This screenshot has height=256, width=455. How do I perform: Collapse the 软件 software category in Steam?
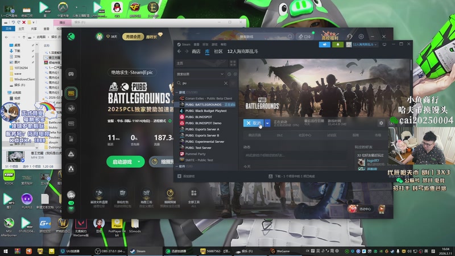click(177, 166)
